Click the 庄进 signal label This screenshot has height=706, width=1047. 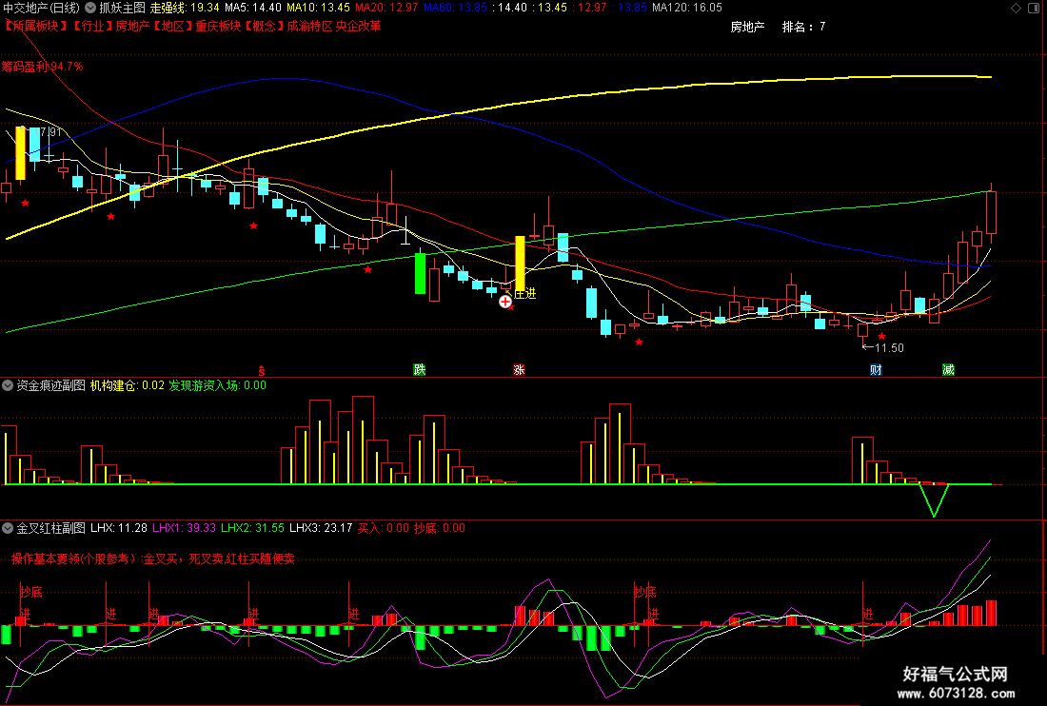point(525,293)
